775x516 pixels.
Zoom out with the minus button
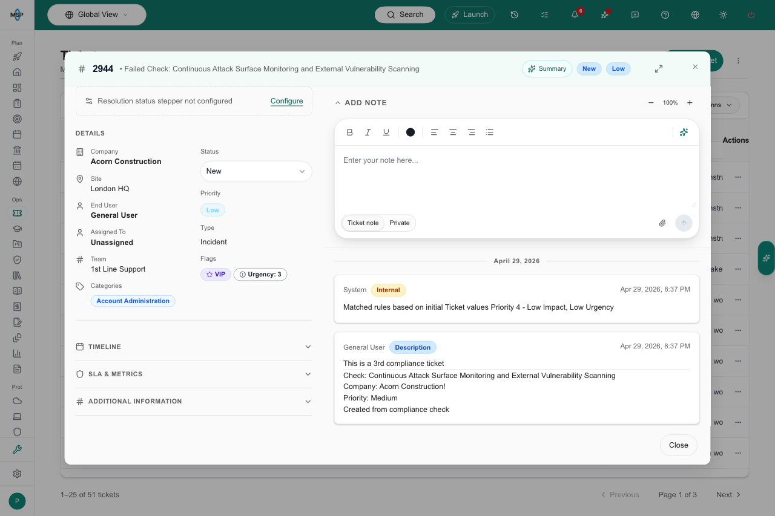[651, 103]
